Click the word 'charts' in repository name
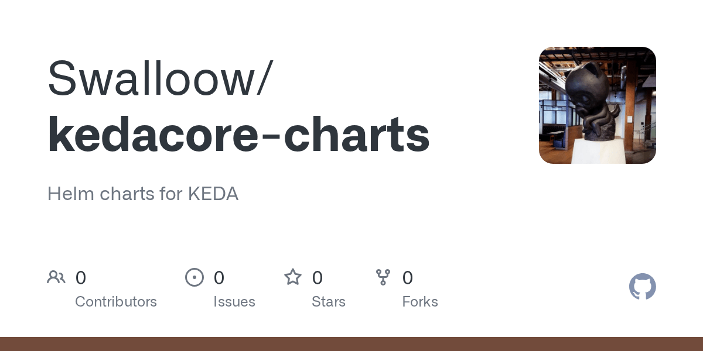The image size is (703, 351). coord(357,135)
